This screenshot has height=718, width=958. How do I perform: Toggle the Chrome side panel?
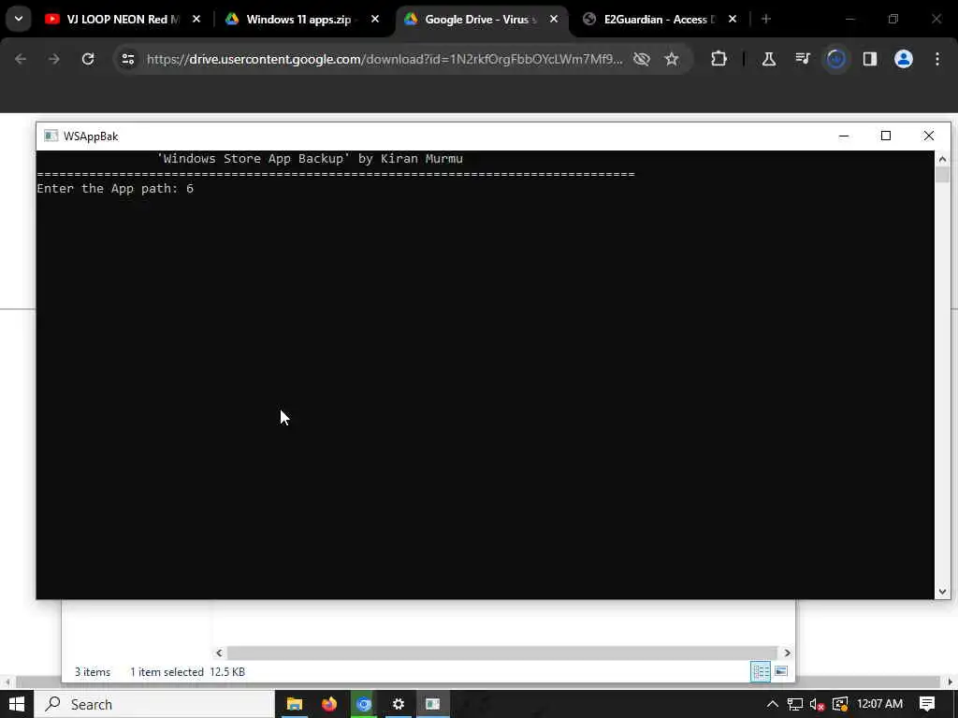click(x=869, y=59)
